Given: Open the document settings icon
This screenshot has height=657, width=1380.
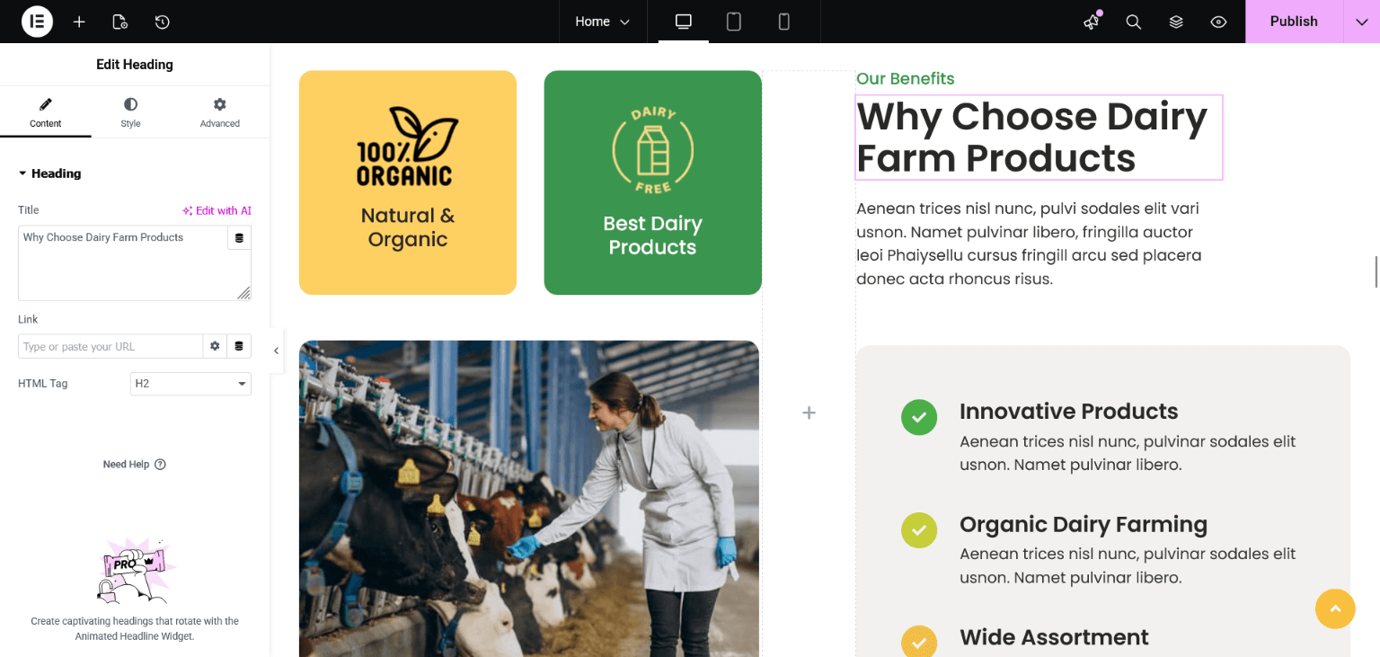Looking at the screenshot, I should (119, 22).
